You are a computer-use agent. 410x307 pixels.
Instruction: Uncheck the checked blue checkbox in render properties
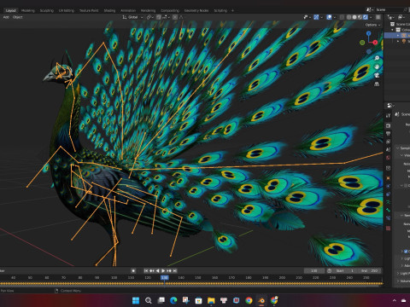(406, 252)
